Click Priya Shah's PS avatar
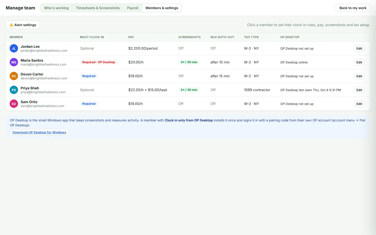The width and height of the screenshot is (376, 235). click(x=14, y=90)
